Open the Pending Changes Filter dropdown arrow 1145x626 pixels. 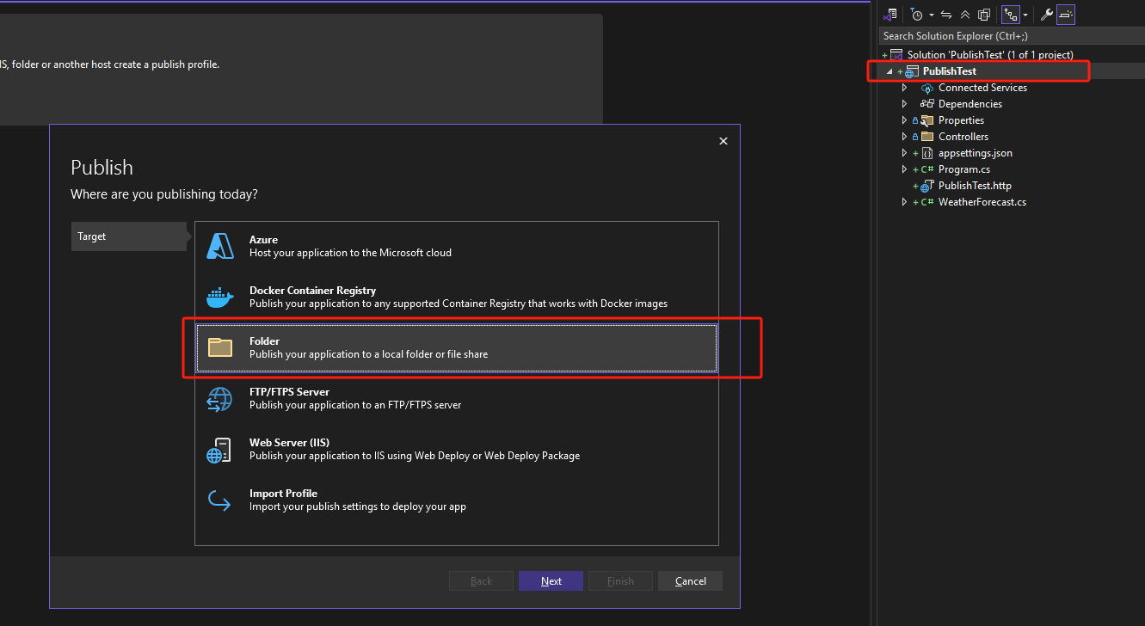(x=932, y=15)
